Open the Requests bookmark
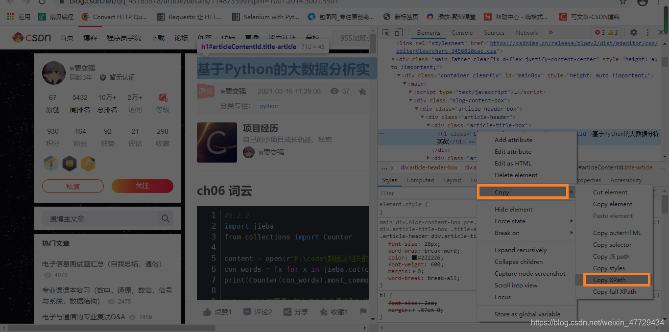 [x=189, y=17]
